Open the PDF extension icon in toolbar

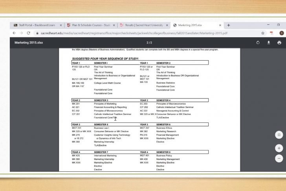coord(271,33)
